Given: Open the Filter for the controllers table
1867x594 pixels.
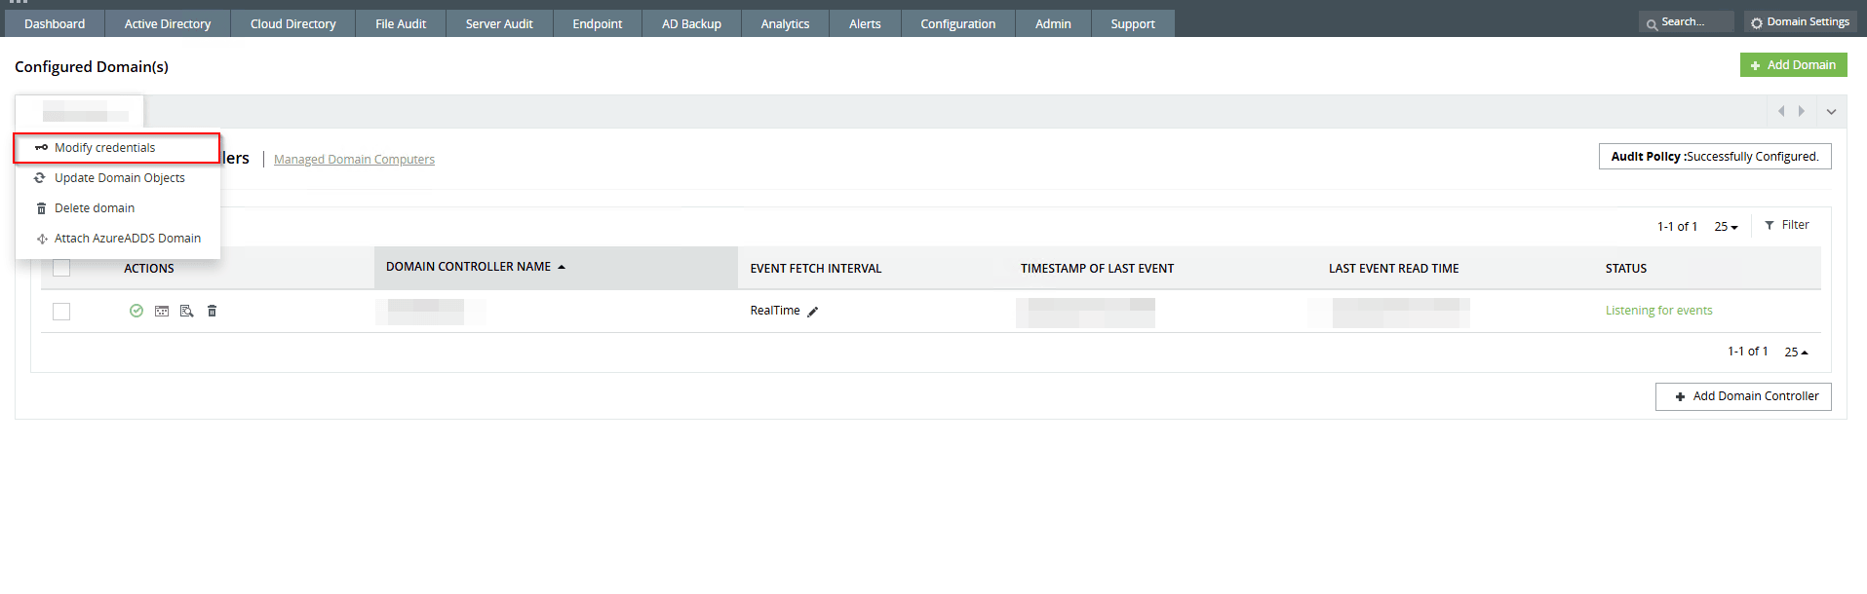Looking at the screenshot, I should pos(1786,225).
